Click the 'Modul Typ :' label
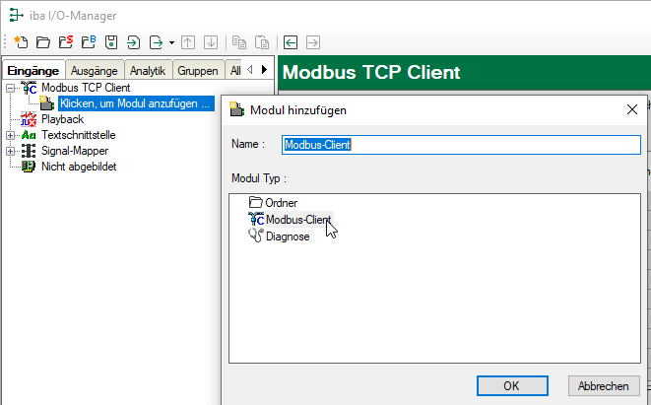Screen dimensions: 651x405 pyautogui.click(x=259, y=178)
